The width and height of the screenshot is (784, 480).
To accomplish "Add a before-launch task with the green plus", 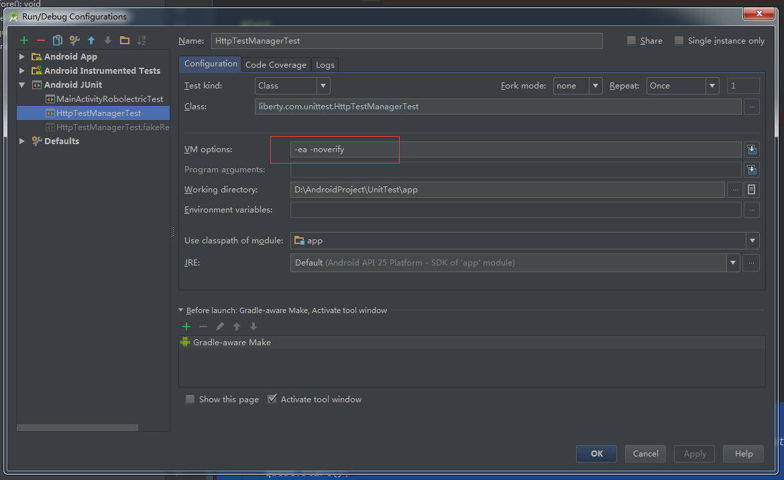I will coord(186,326).
